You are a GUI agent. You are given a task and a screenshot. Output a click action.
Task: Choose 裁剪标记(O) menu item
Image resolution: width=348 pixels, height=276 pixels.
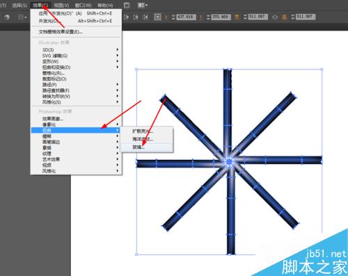[76, 79]
